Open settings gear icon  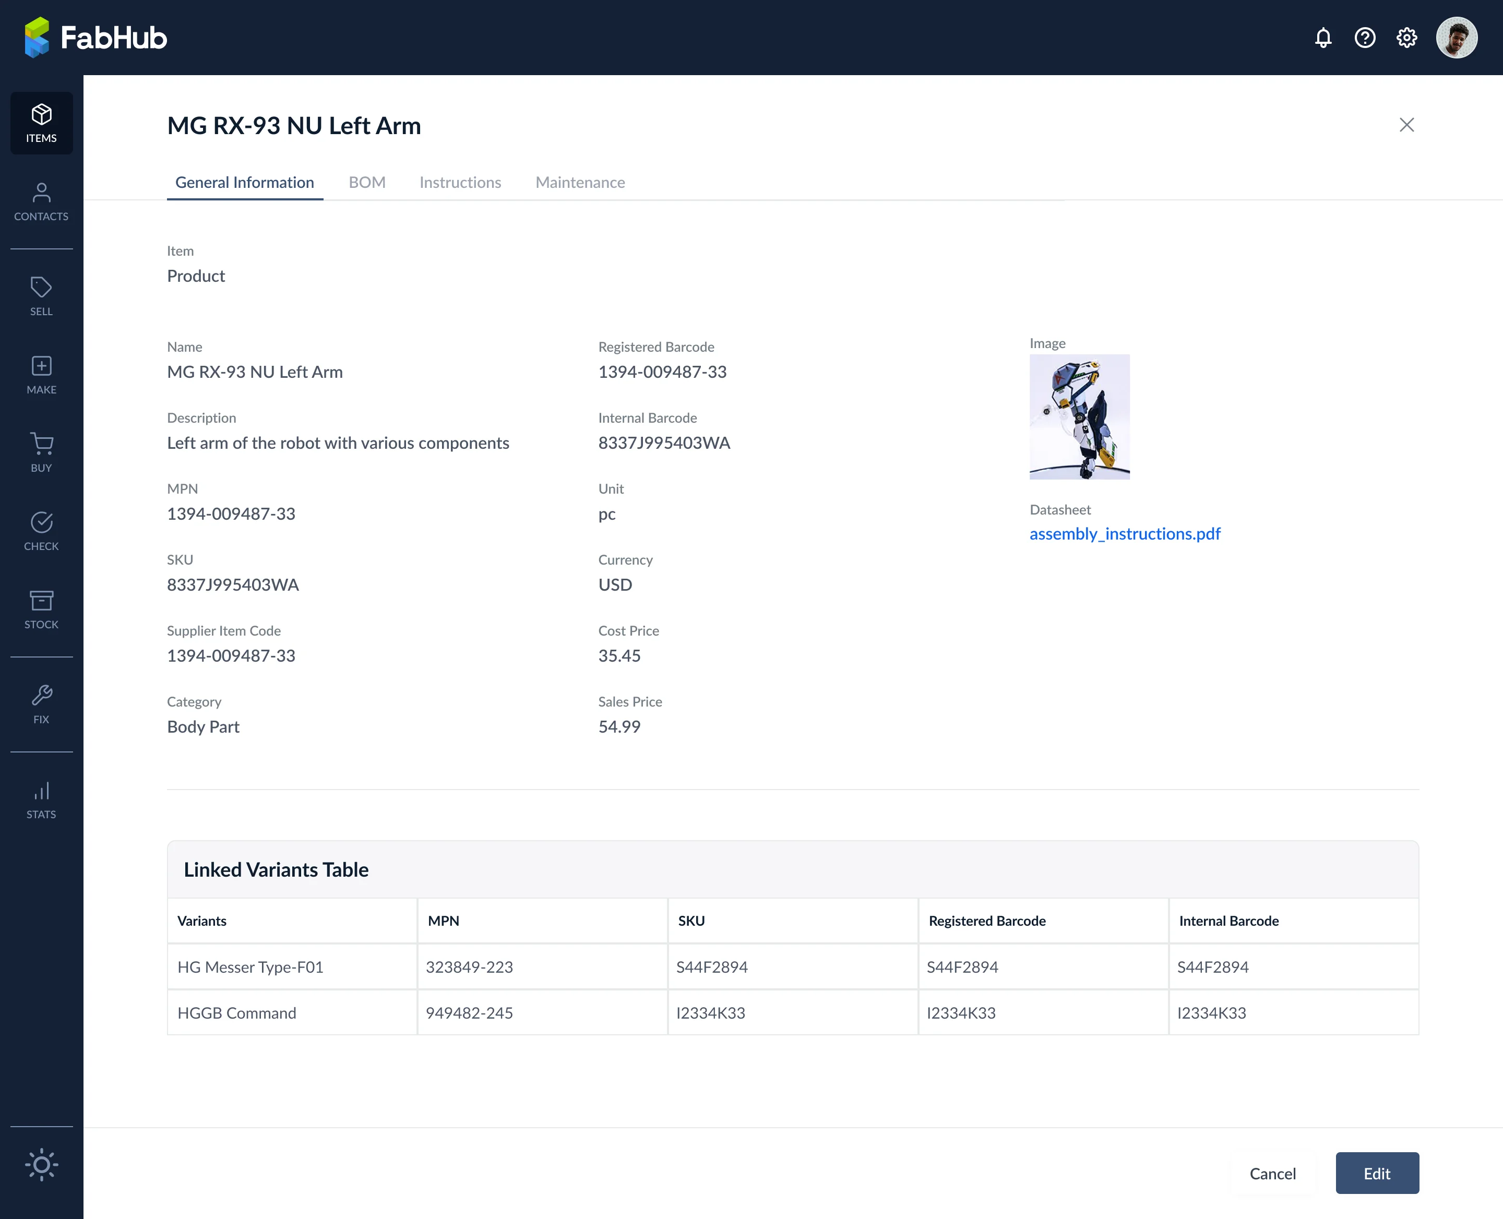click(x=1407, y=38)
